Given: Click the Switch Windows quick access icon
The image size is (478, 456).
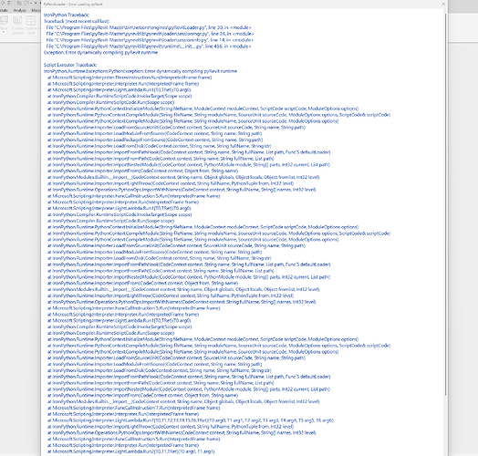Looking at the screenshot, I should point(26,3).
